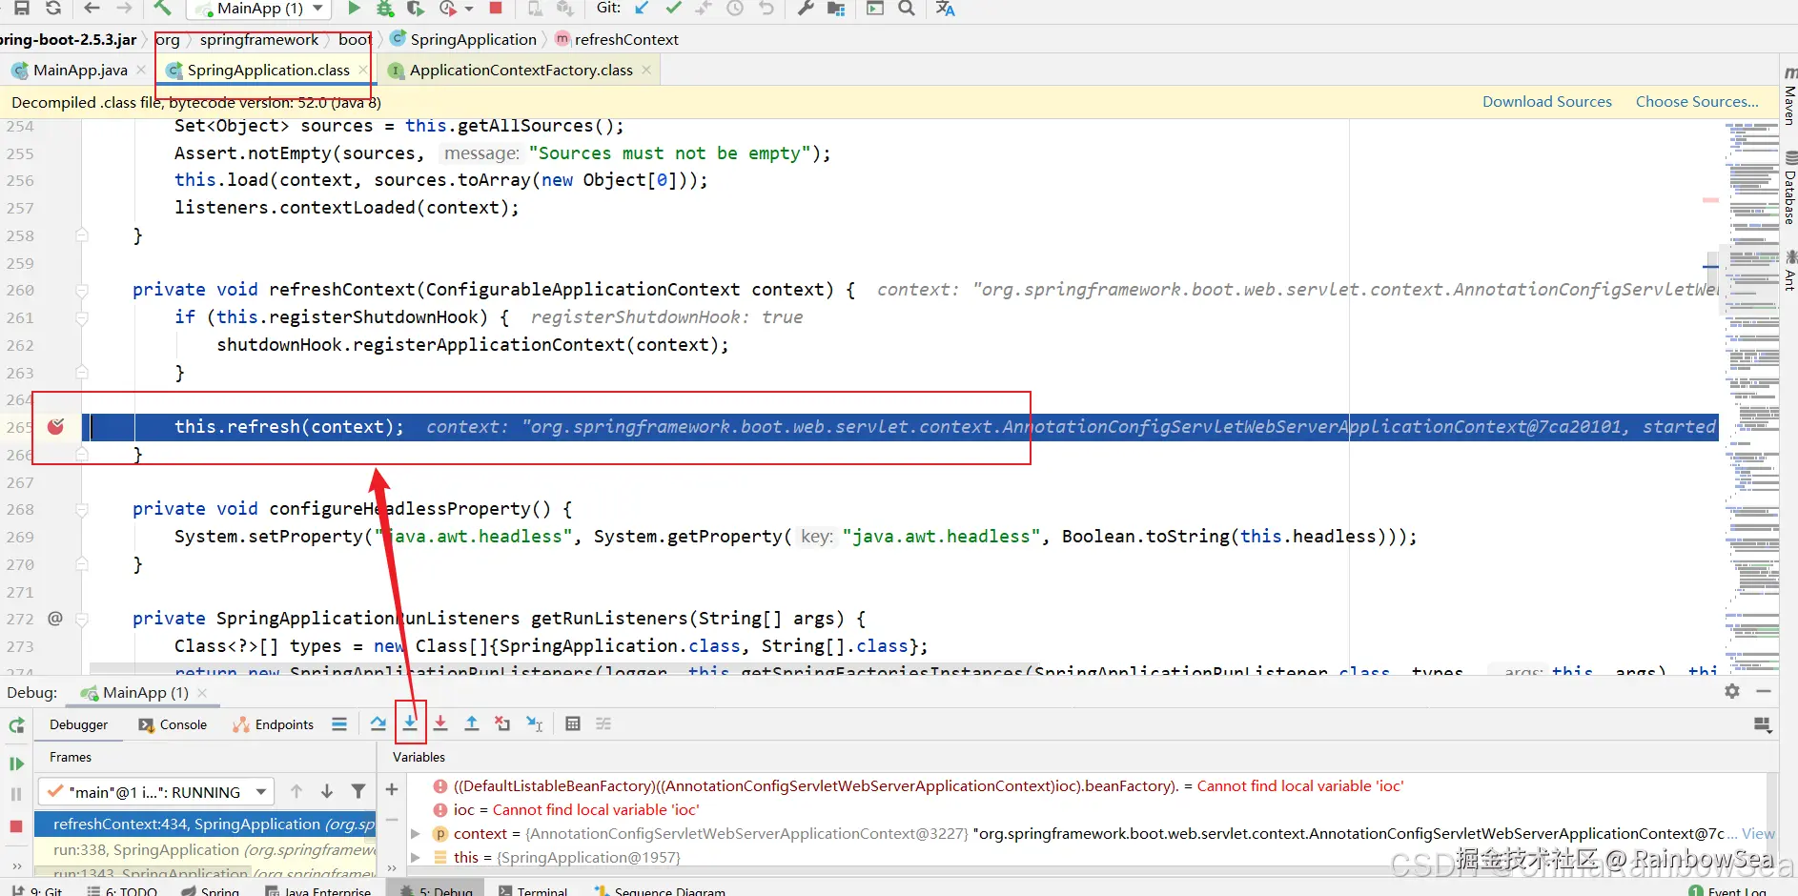
Task: Expand the this variable node
Action: (416, 858)
